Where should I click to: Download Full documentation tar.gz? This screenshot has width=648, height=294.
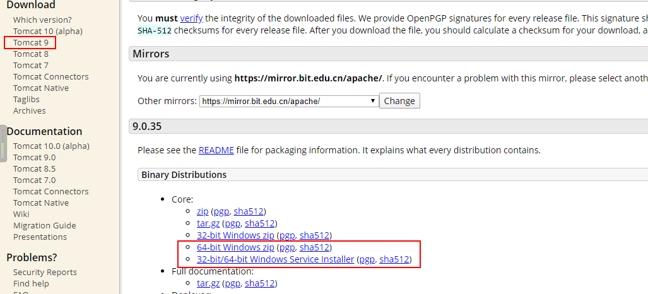click(209, 283)
